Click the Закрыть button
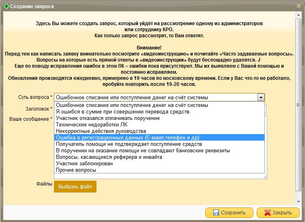This screenshot has height=222, width=305. pyautogui.click(x=278, y=213)
